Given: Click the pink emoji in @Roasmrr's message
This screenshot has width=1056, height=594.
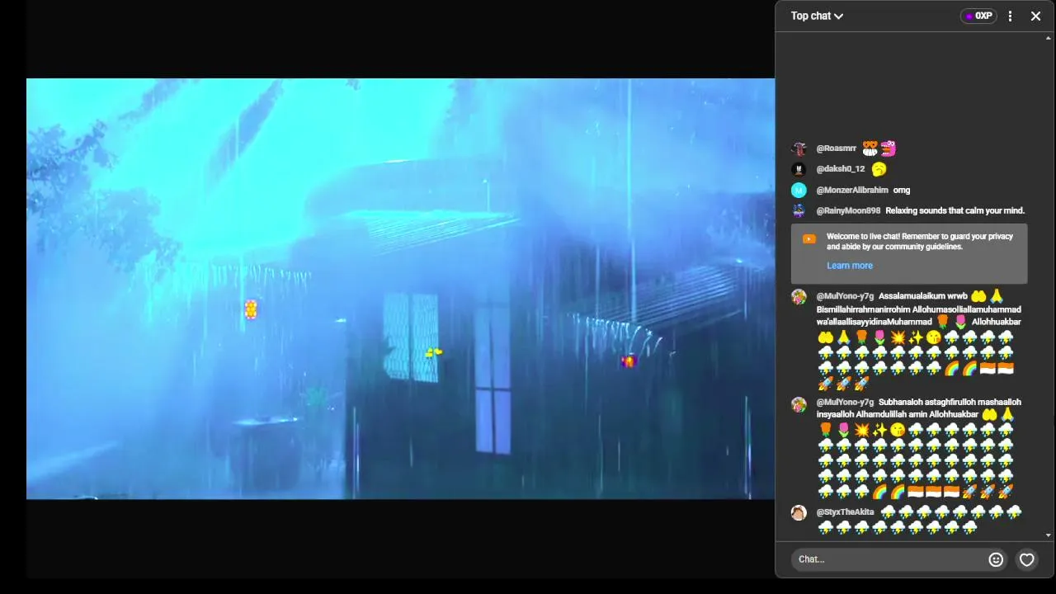Looking at the screenshot, I should [889, 148].
